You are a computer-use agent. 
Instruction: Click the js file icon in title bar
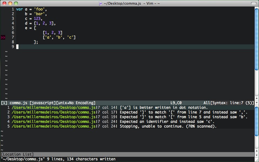click(x=100, y=3)
